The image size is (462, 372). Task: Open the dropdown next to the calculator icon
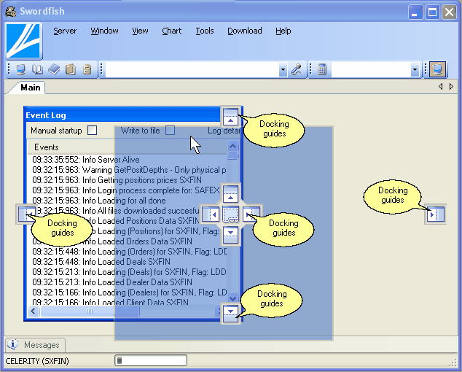415,70
